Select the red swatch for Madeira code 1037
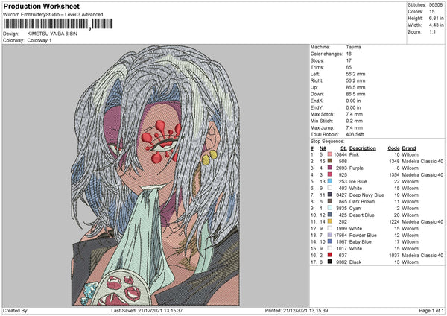 point(330,255)
